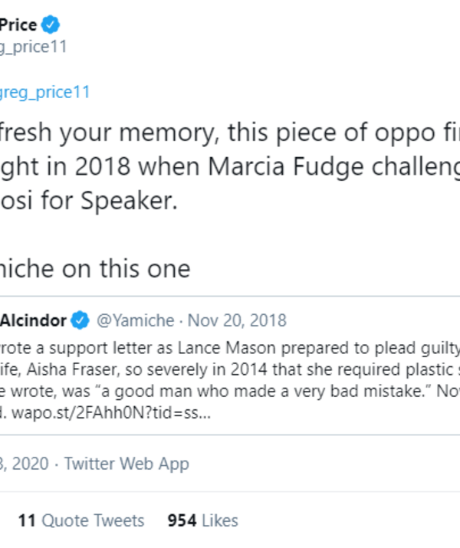The width and height of the screenshot is (460, 548).
Task: Open Alcindor's profile from quoted tweet
Action: click(32, 319)
